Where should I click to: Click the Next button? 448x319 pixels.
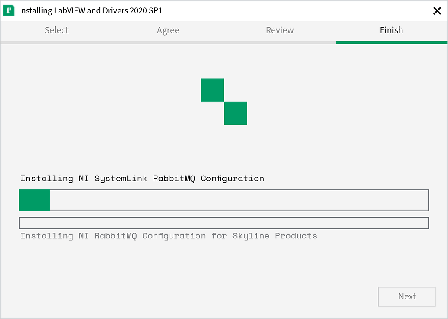pyautogui.click(x=406, y=296)
